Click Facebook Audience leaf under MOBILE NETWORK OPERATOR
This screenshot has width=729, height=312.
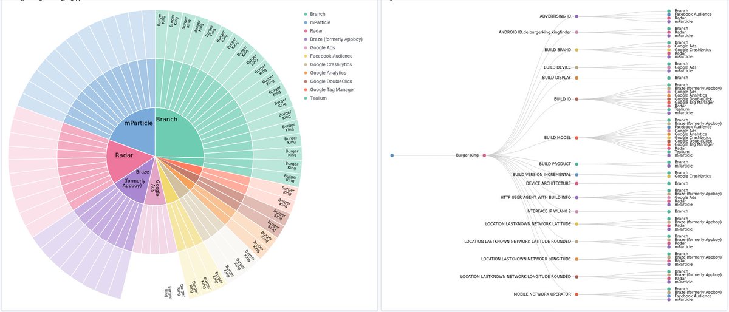click(669, 296)
